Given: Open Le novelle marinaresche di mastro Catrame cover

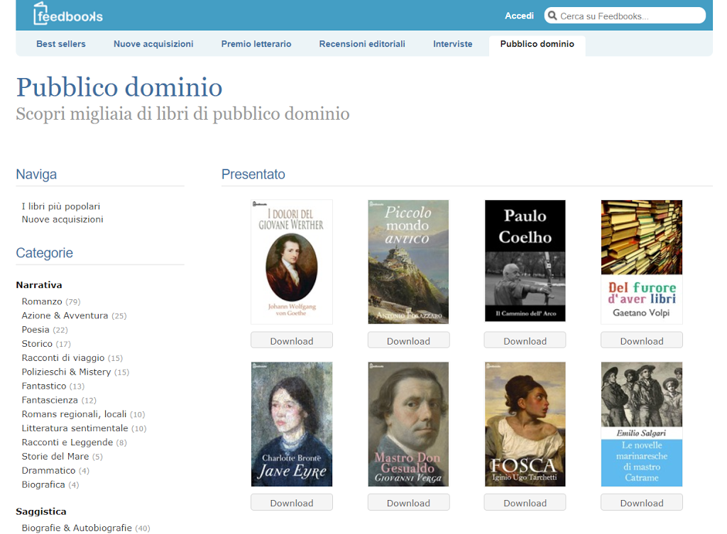Looking at the screenshot, I should pyautogui.click(x=642, y=424).
